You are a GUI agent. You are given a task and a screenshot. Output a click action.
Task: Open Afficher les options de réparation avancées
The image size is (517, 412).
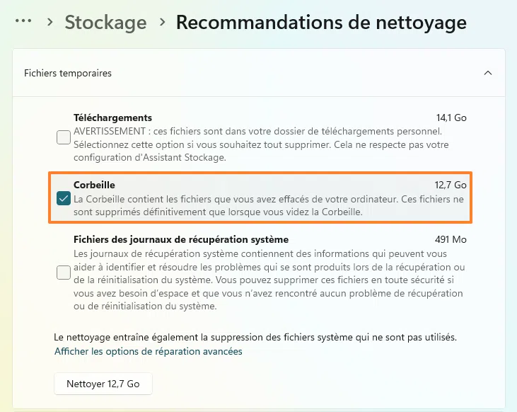pyautogui.click(x=149, y=351)
